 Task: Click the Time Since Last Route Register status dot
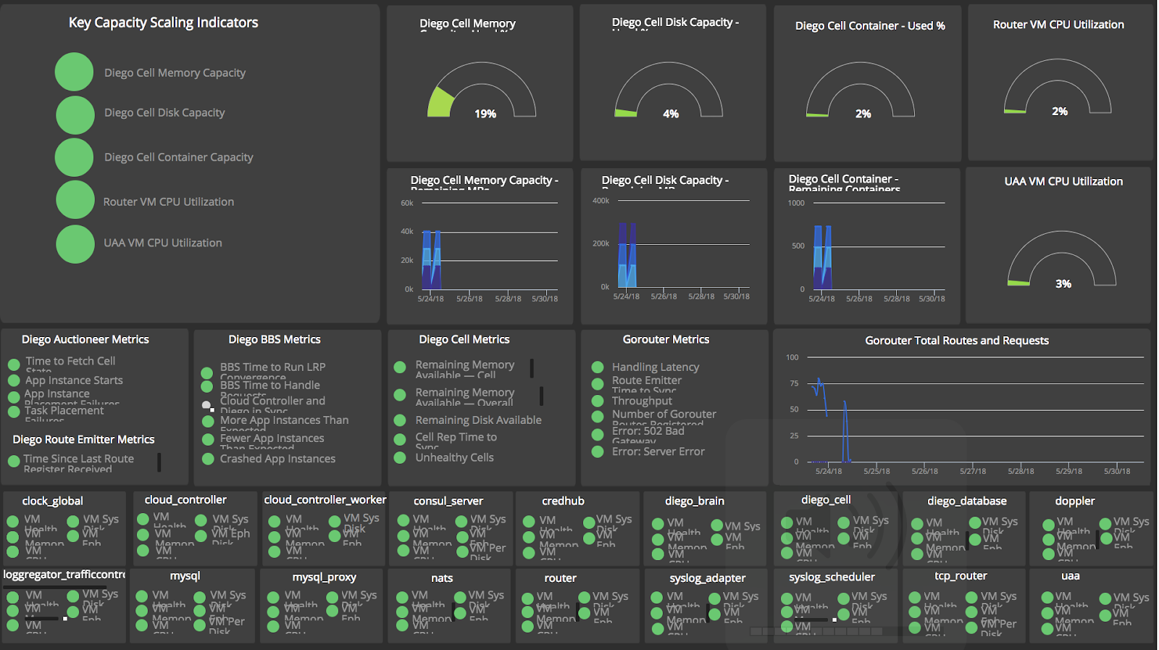point(14,461)
